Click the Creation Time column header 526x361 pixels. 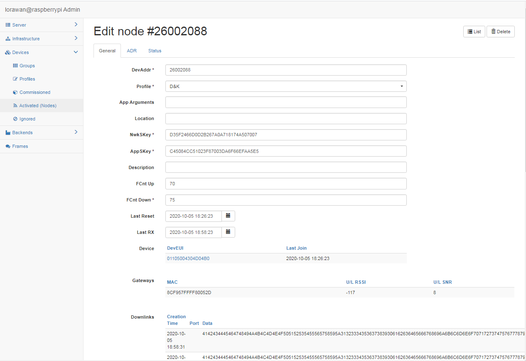tap(177, 320)
